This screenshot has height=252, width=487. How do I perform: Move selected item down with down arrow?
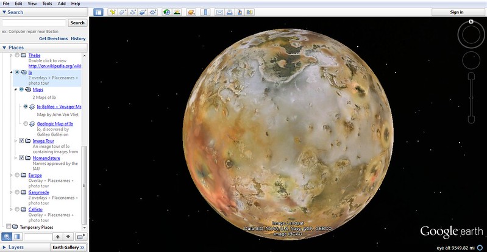click(68, 237)
